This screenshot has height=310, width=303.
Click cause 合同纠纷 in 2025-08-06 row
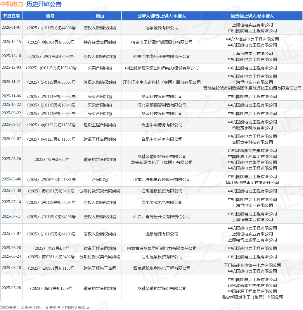pyautogui.click(x=100, y=180)
